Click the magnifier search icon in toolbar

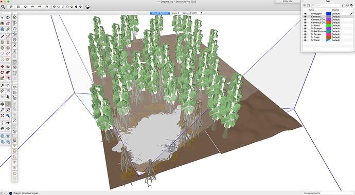3,7
